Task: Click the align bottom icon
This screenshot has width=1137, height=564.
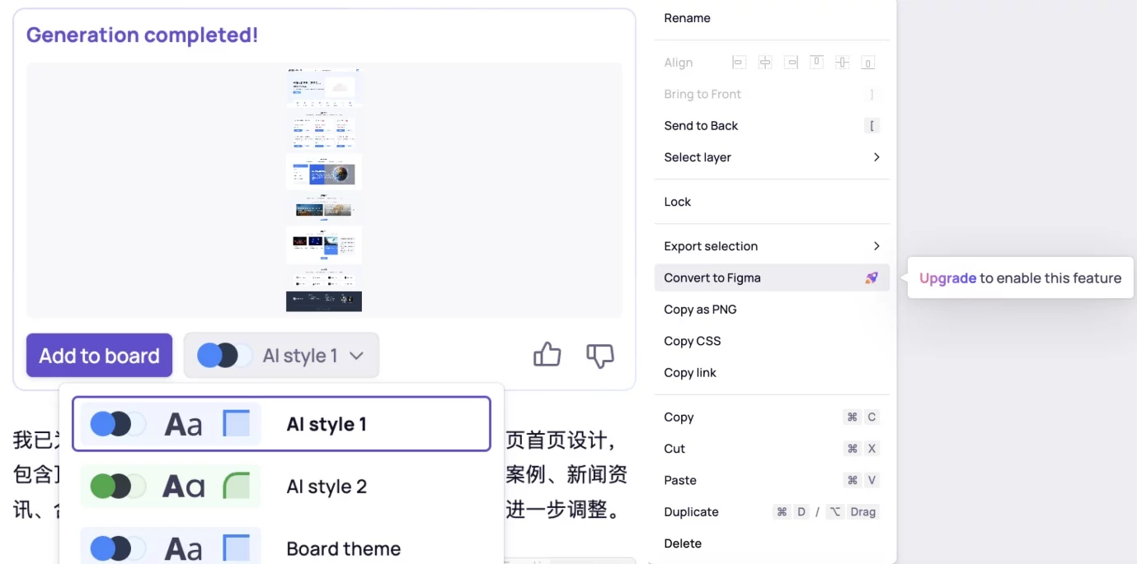Action: click(867, 63)
